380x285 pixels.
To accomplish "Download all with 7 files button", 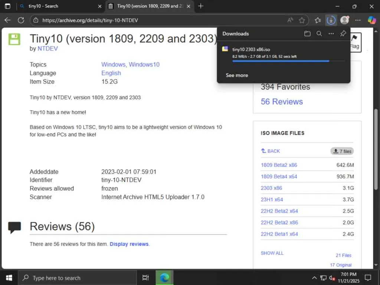I will [x=342, y=151].
